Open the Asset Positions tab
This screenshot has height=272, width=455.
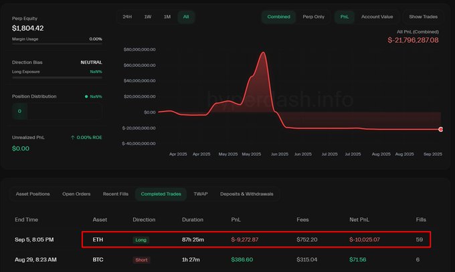point(33,194)
